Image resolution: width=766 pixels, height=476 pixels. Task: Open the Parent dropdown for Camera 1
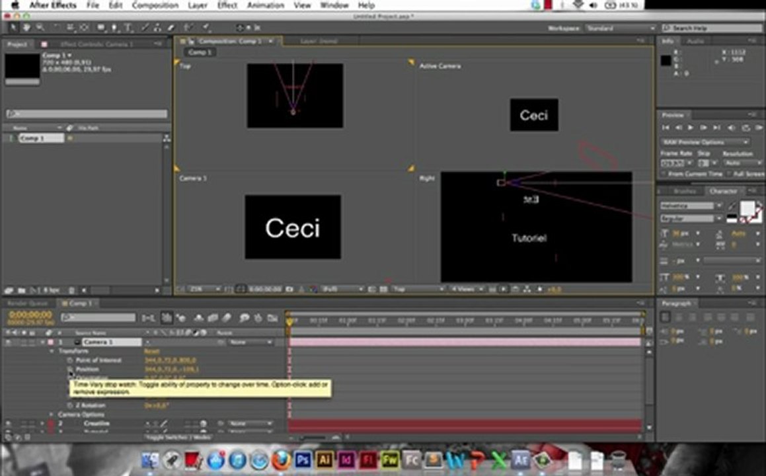pos(250,342)
